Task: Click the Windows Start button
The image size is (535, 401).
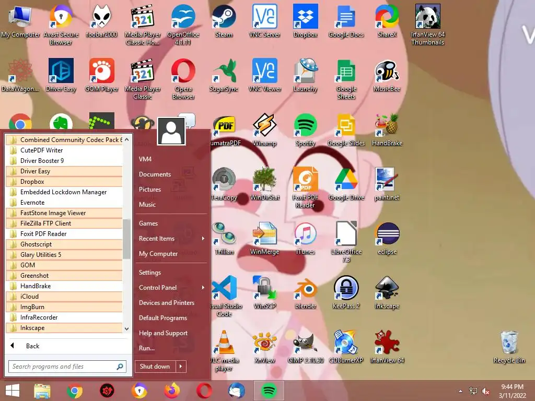Action: [13, 391]
